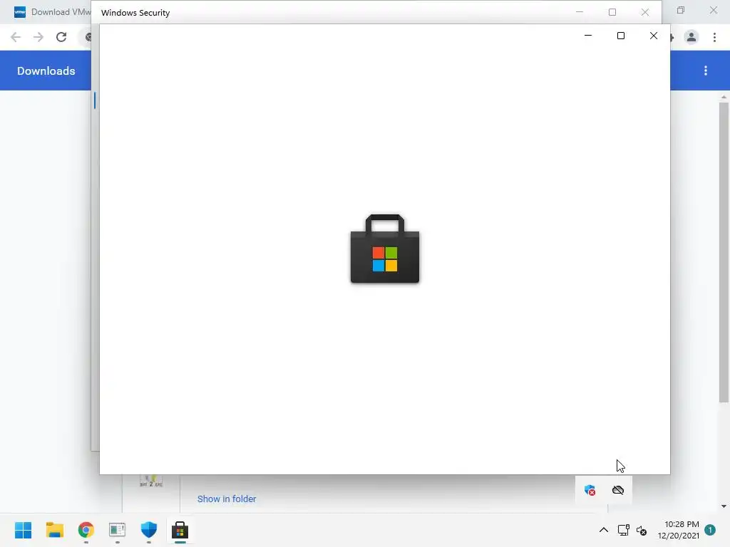The height and width of the screenshot is (547, 730).
Task: Click Show in folder link
Action: [x=227, y=499]
